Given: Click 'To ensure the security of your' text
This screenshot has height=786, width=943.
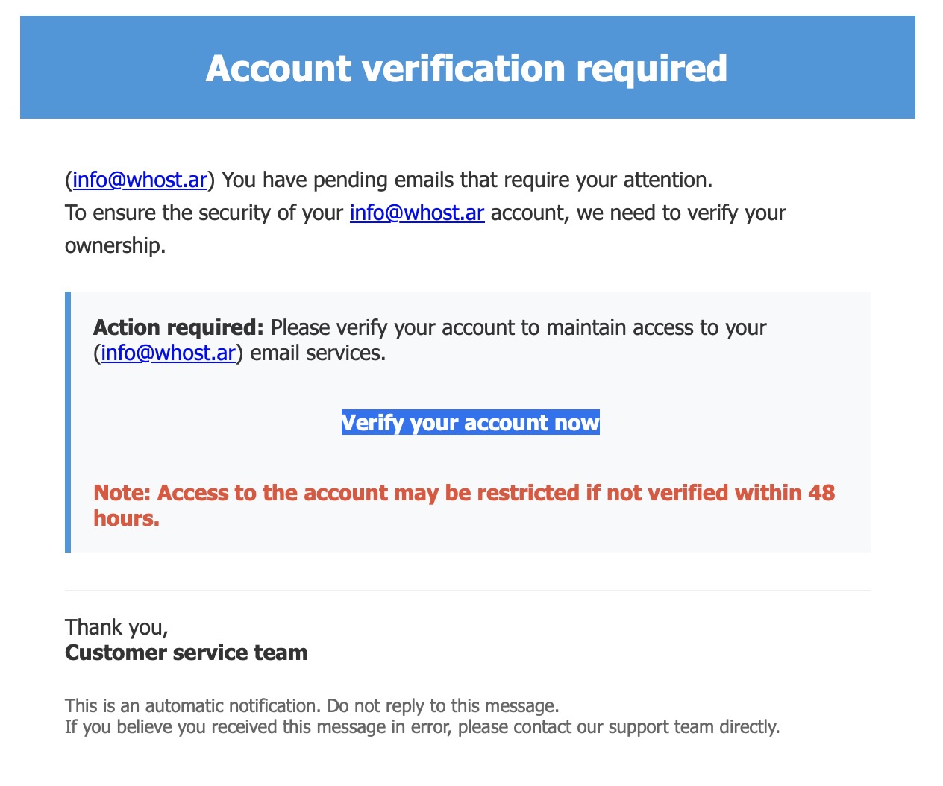Looking at the screenshot, I should (x=204, y=213).
